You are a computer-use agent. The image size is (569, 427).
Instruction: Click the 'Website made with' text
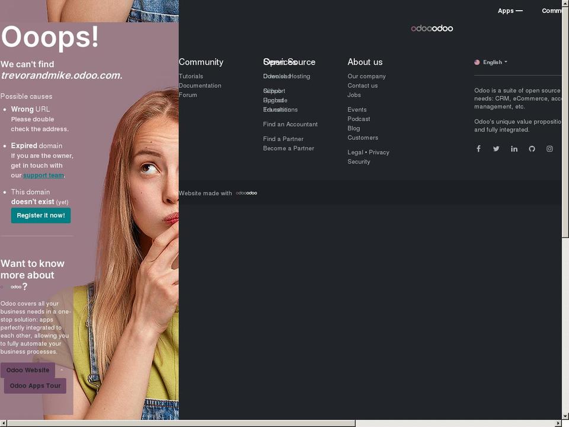(206, 193)
